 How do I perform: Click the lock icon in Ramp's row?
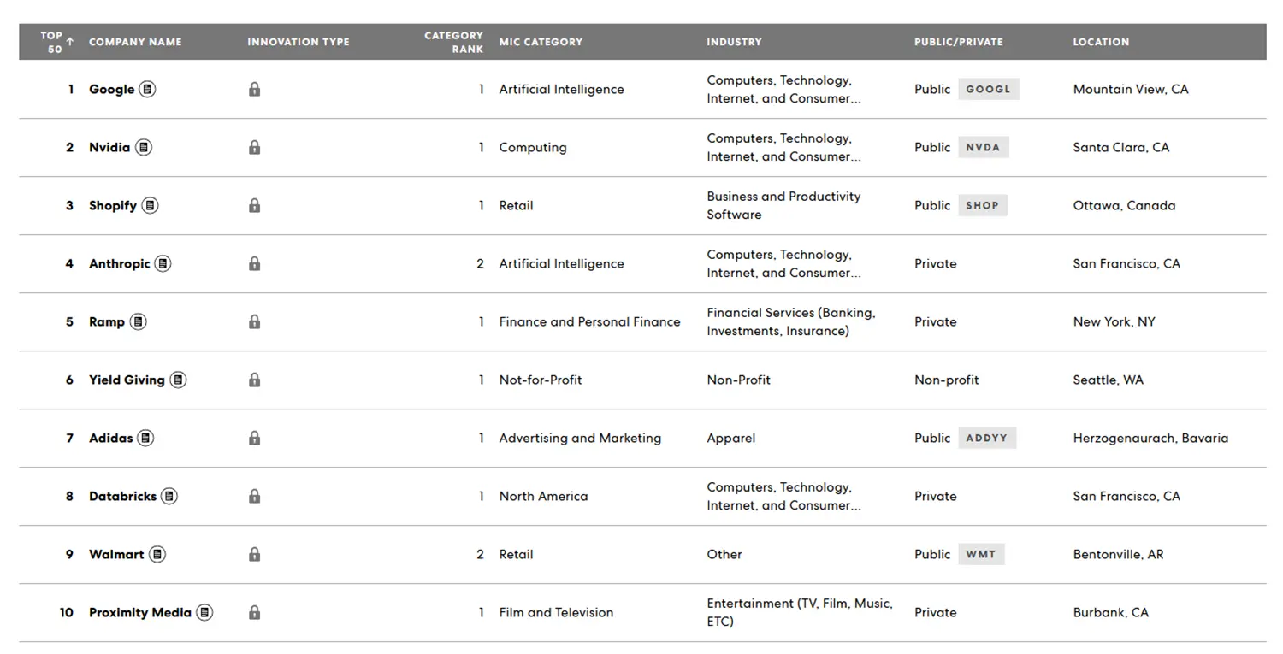(x=254, y=321)
